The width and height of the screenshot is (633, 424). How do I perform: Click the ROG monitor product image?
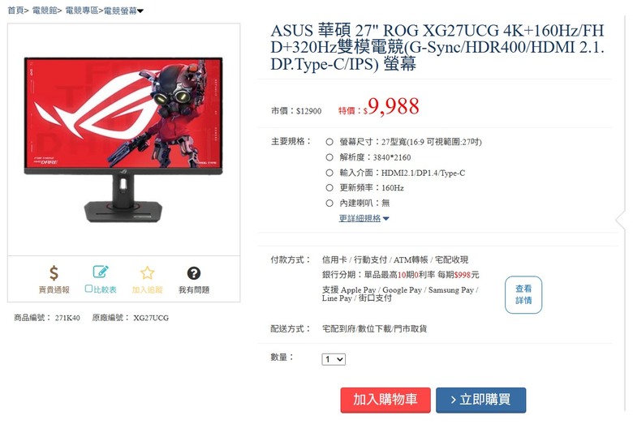click(123, 139)
